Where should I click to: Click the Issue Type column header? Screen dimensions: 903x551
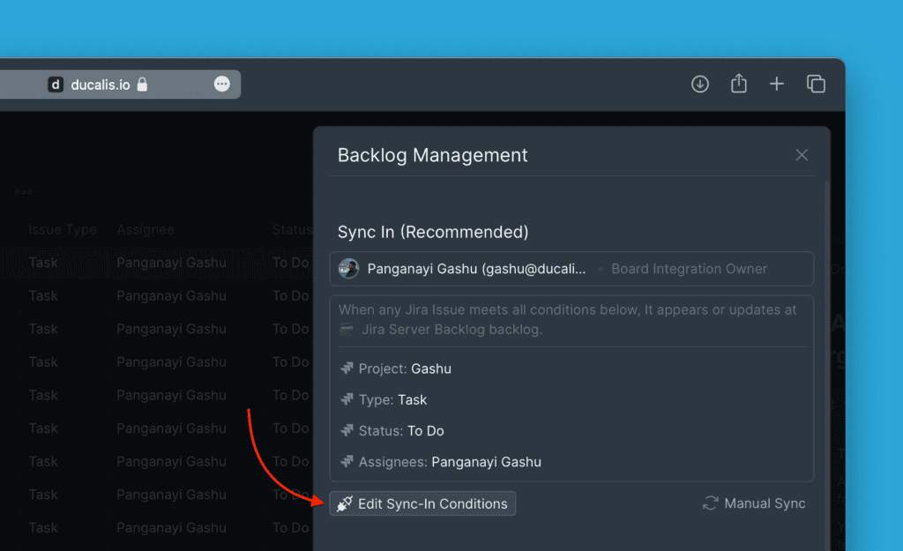point(63,230)
